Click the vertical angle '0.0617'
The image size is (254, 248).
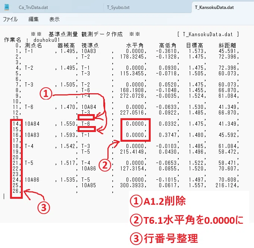pyautogui.click(x=168, y=185)
